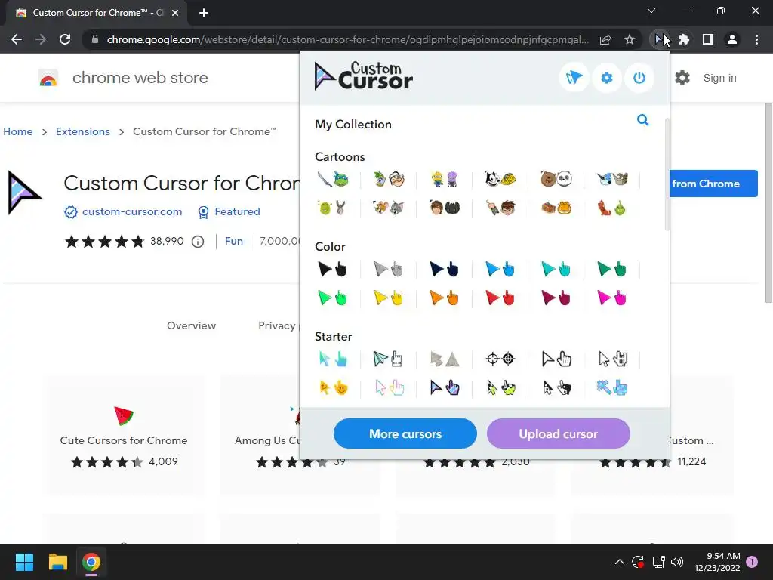The image size is (773, 580).
Task: Select the crosshair Starter cursor
Action: point(500,359)
